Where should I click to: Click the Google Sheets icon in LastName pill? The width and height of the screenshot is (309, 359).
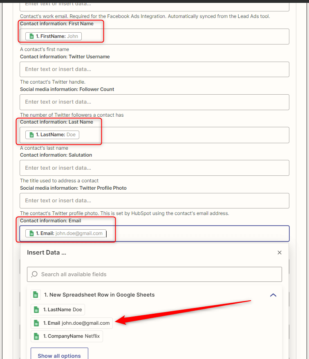tap(31, 135)
